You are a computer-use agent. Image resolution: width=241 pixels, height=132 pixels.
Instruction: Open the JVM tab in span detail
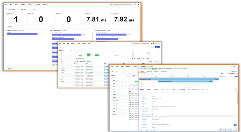click(203, 90)
